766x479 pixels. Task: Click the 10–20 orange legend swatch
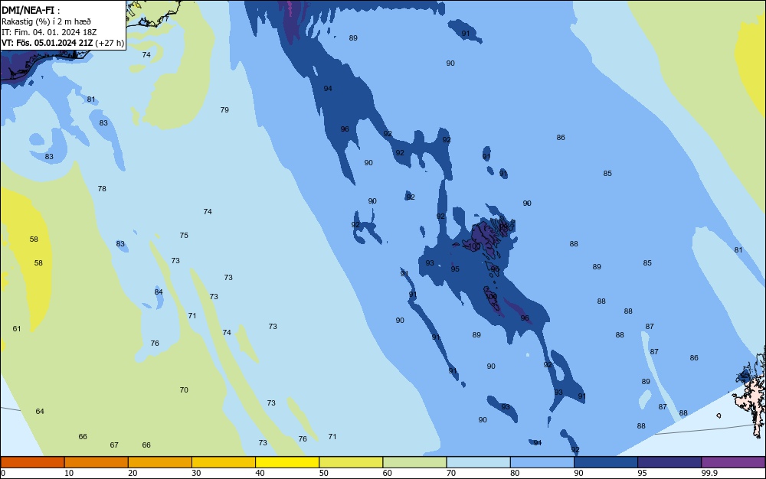pos(97,462)
